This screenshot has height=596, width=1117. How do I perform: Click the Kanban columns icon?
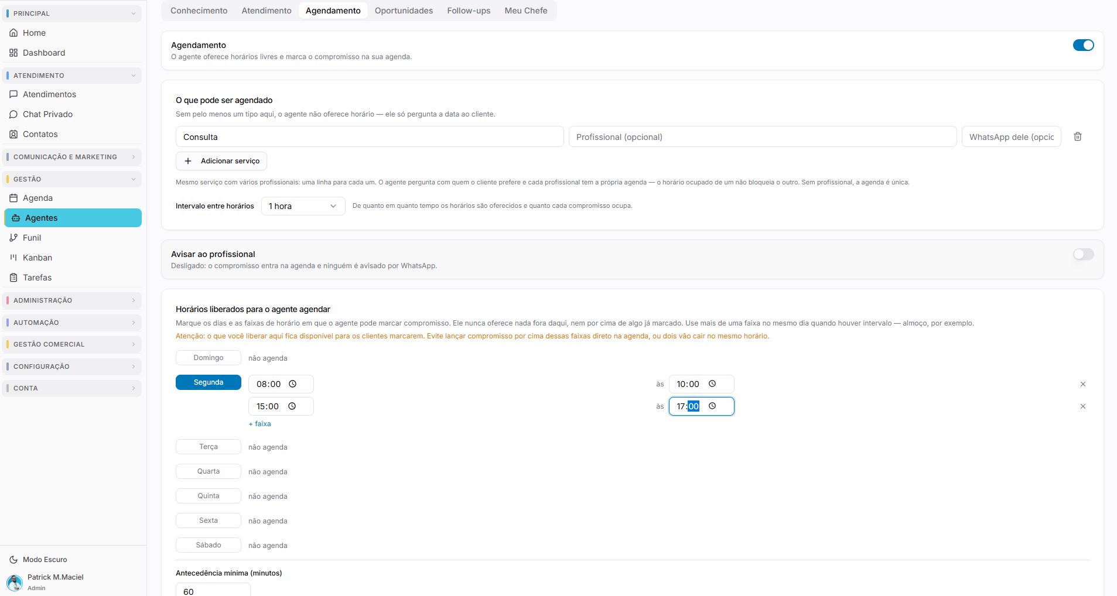point(13,258)
